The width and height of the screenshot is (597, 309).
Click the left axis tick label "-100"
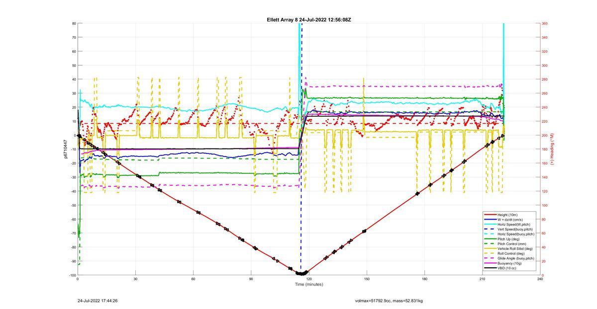pyautogui.click(x=72, y=275)
